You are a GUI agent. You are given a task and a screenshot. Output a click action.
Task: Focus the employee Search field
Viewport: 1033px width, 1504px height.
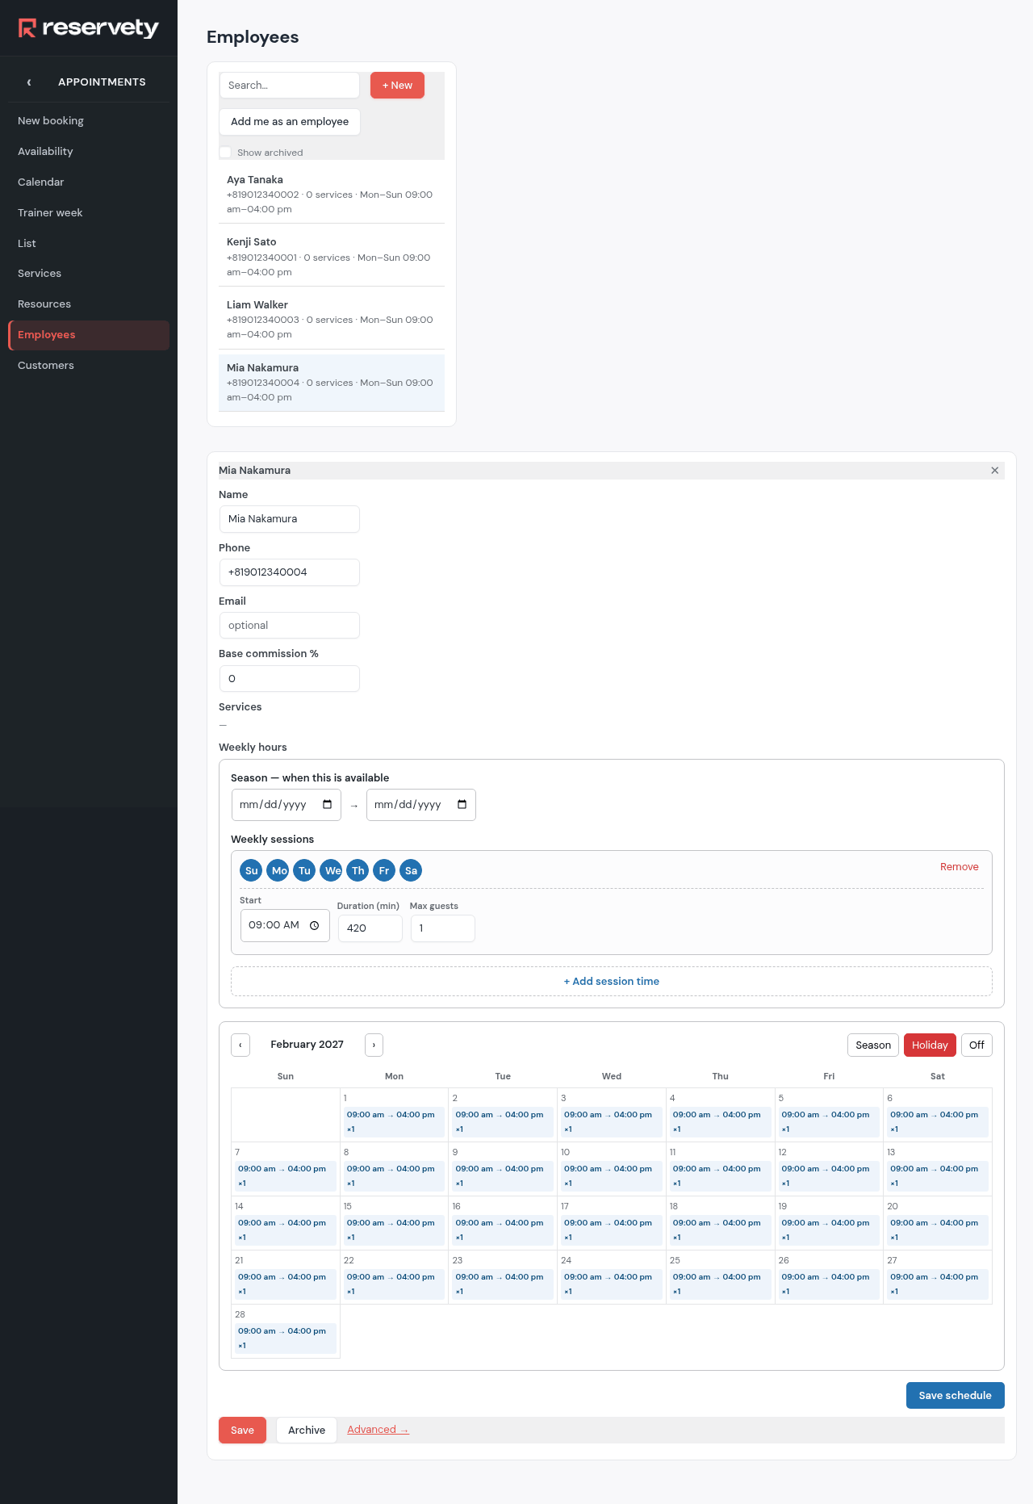(x=290, y=86)
